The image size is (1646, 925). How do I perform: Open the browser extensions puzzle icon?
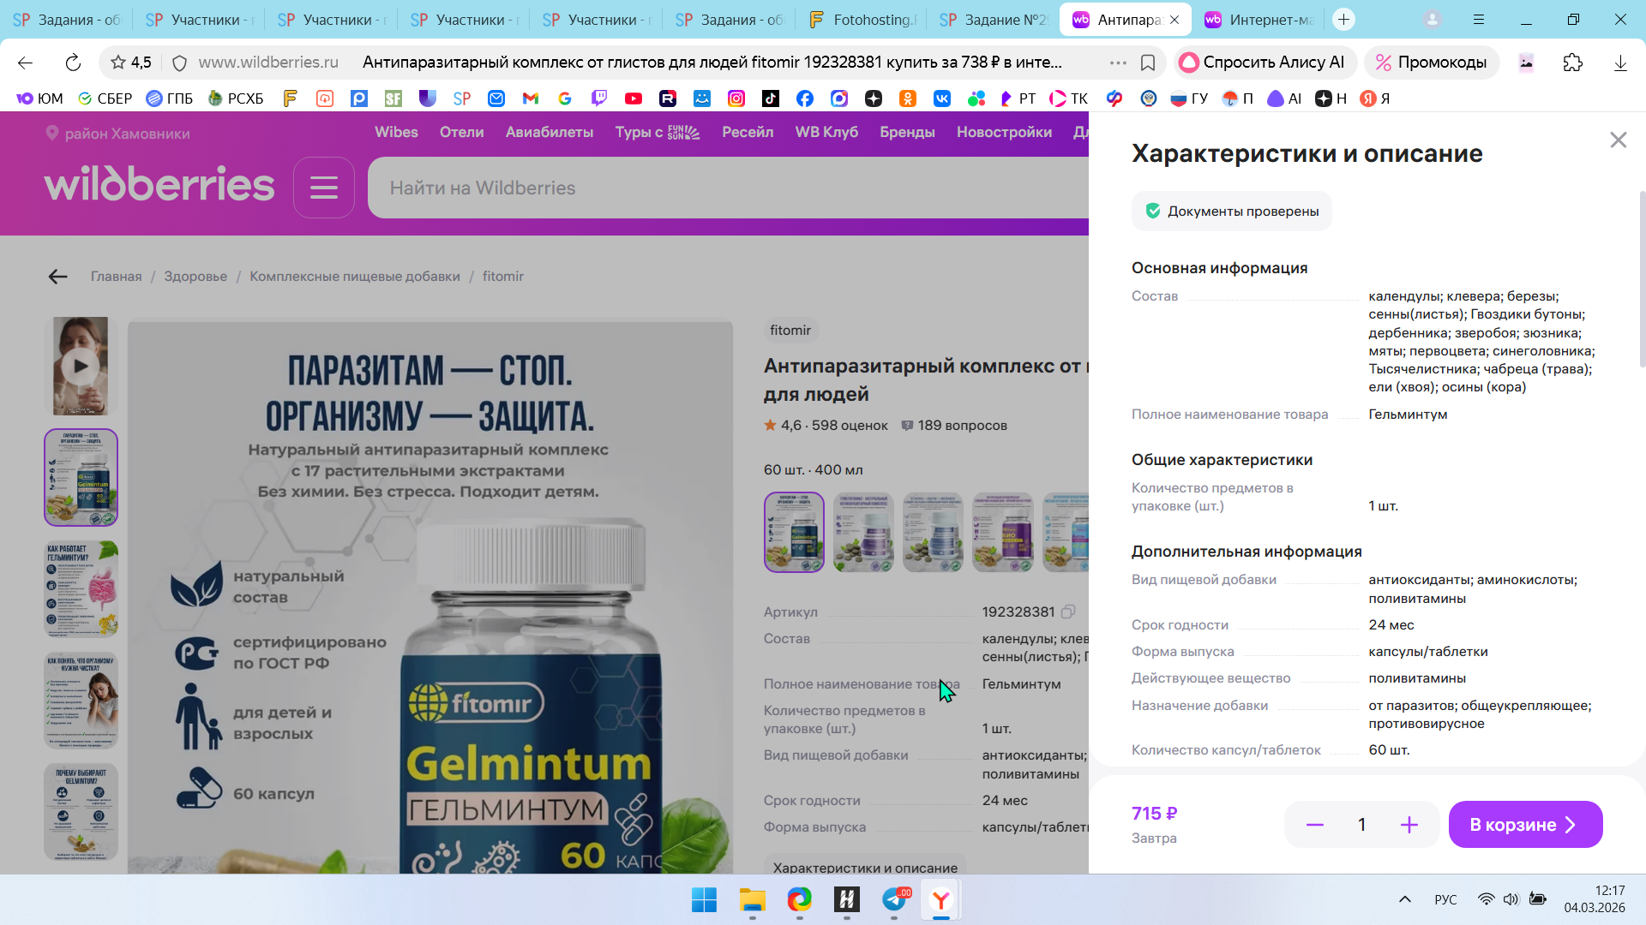tap(1572, 63)
